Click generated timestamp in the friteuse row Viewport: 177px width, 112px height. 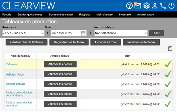(140, 94)
